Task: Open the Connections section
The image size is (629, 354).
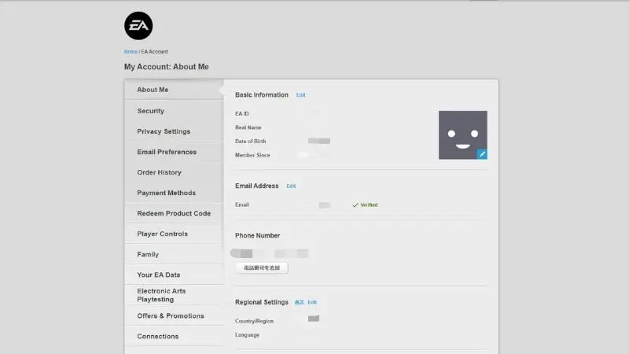Action: [x=174, y=337]
